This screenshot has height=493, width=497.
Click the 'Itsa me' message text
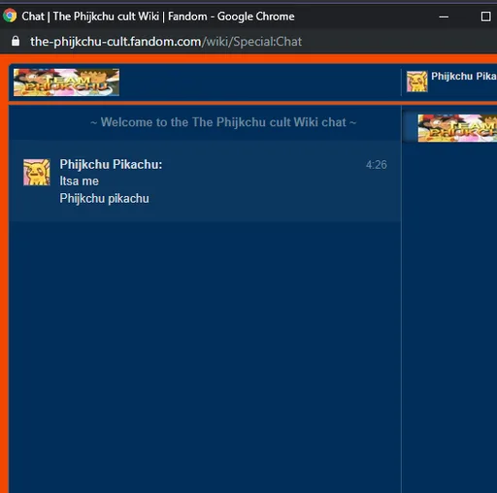[x=79, y=181]
